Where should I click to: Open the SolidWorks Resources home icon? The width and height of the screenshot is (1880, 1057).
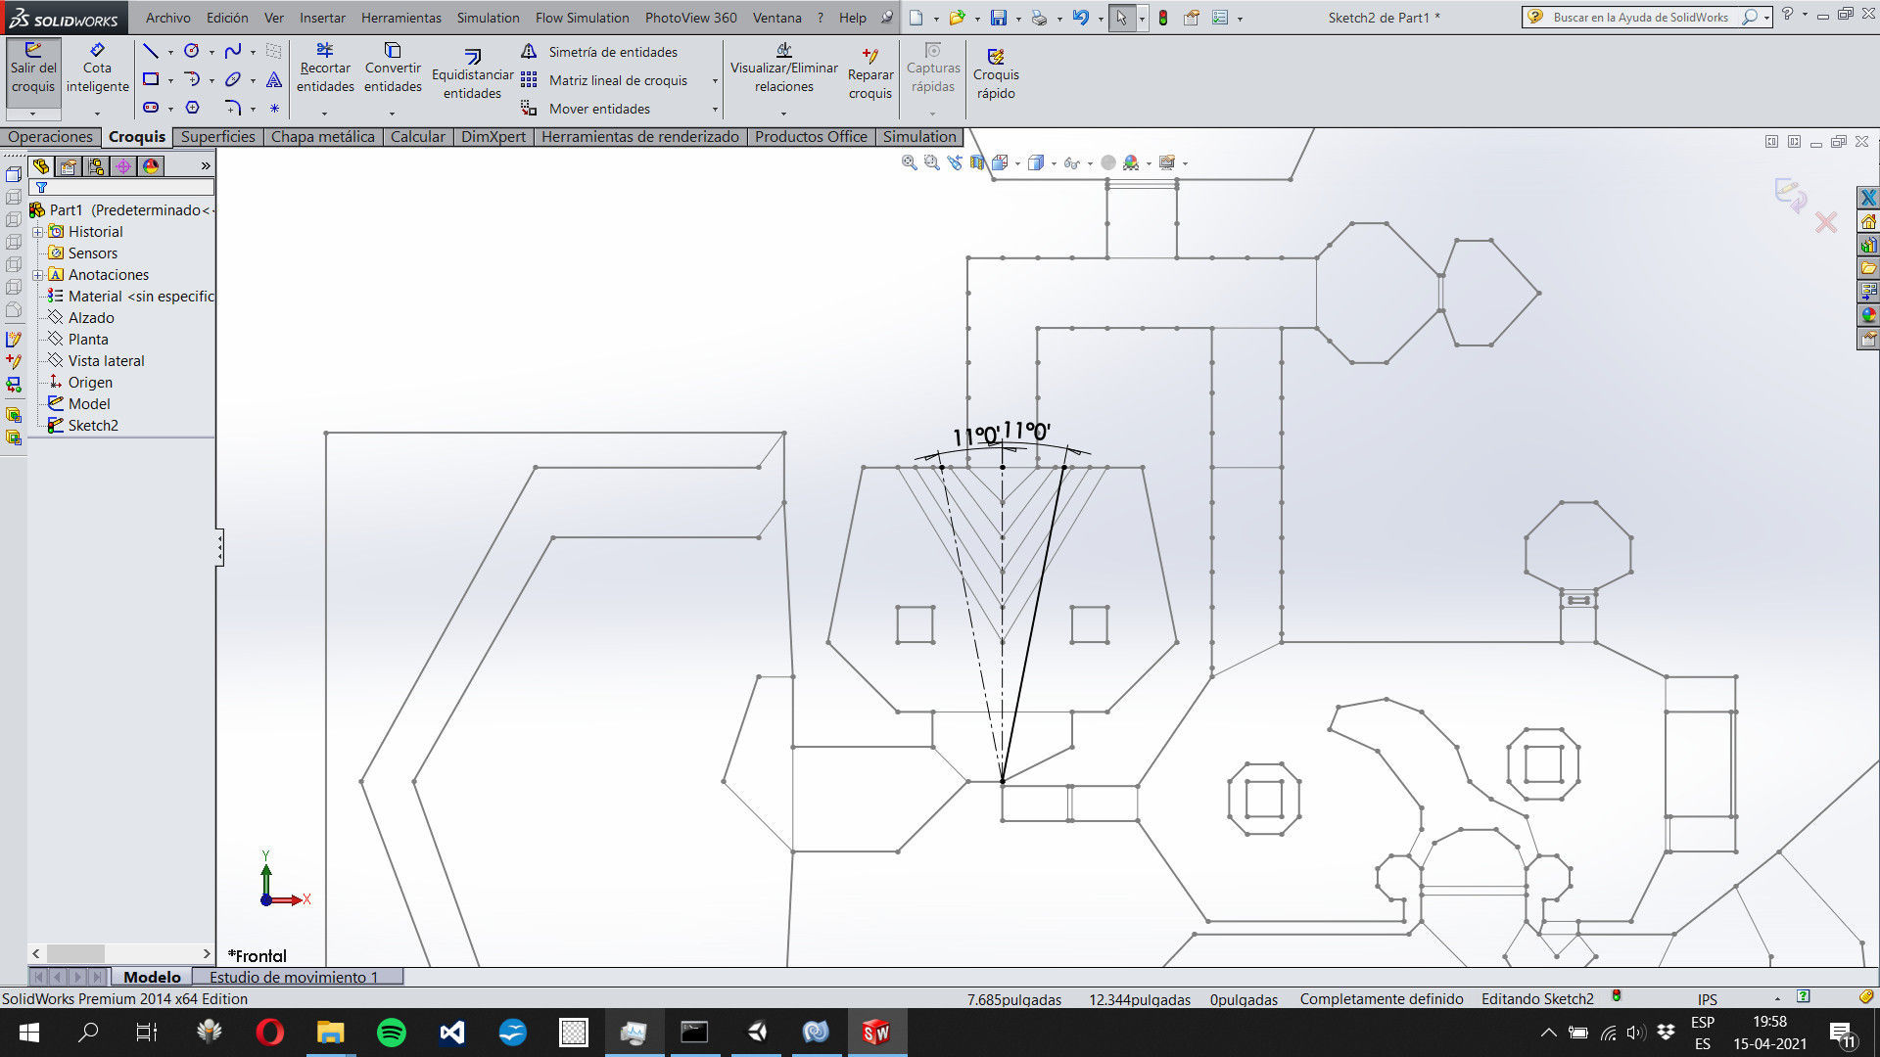[1868, 222]
